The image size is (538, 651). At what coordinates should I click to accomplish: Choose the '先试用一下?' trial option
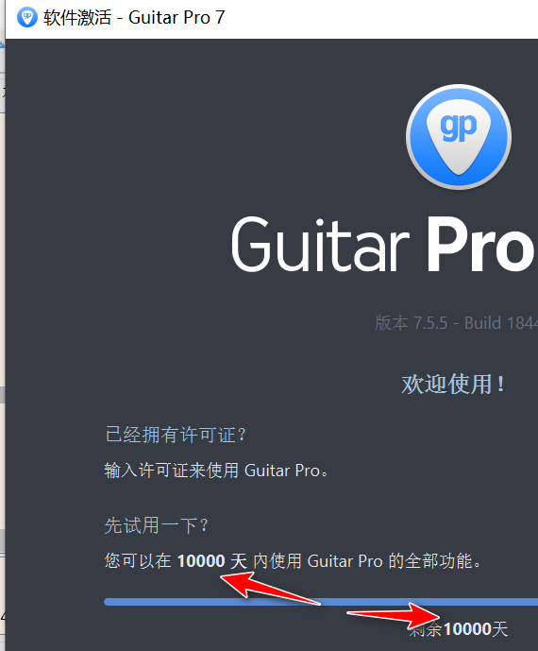(x=156, y=525)
